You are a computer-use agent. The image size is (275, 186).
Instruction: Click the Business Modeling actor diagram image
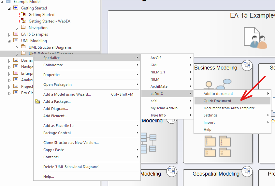pyautogui.click(x=217, y=84)
